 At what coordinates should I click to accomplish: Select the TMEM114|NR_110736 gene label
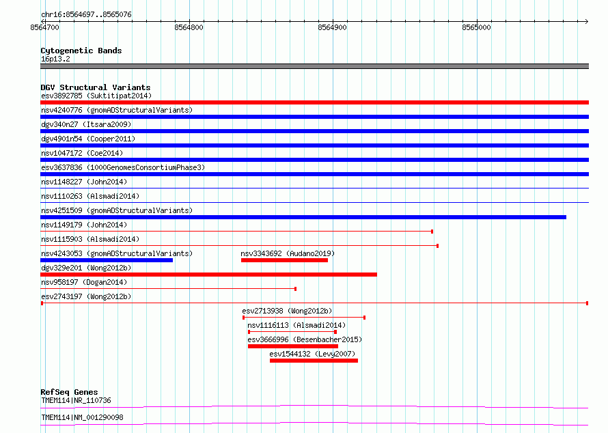76,400
